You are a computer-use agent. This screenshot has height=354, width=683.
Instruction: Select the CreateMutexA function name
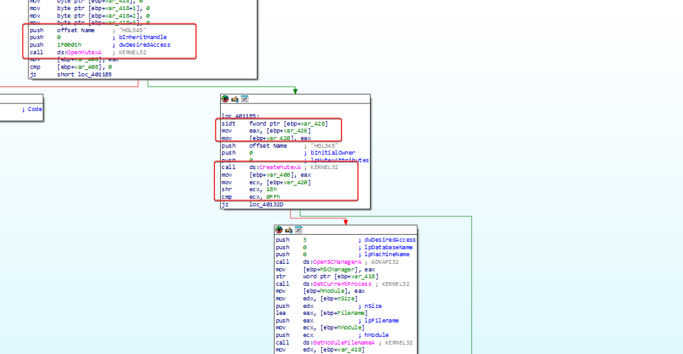(280, 167)
